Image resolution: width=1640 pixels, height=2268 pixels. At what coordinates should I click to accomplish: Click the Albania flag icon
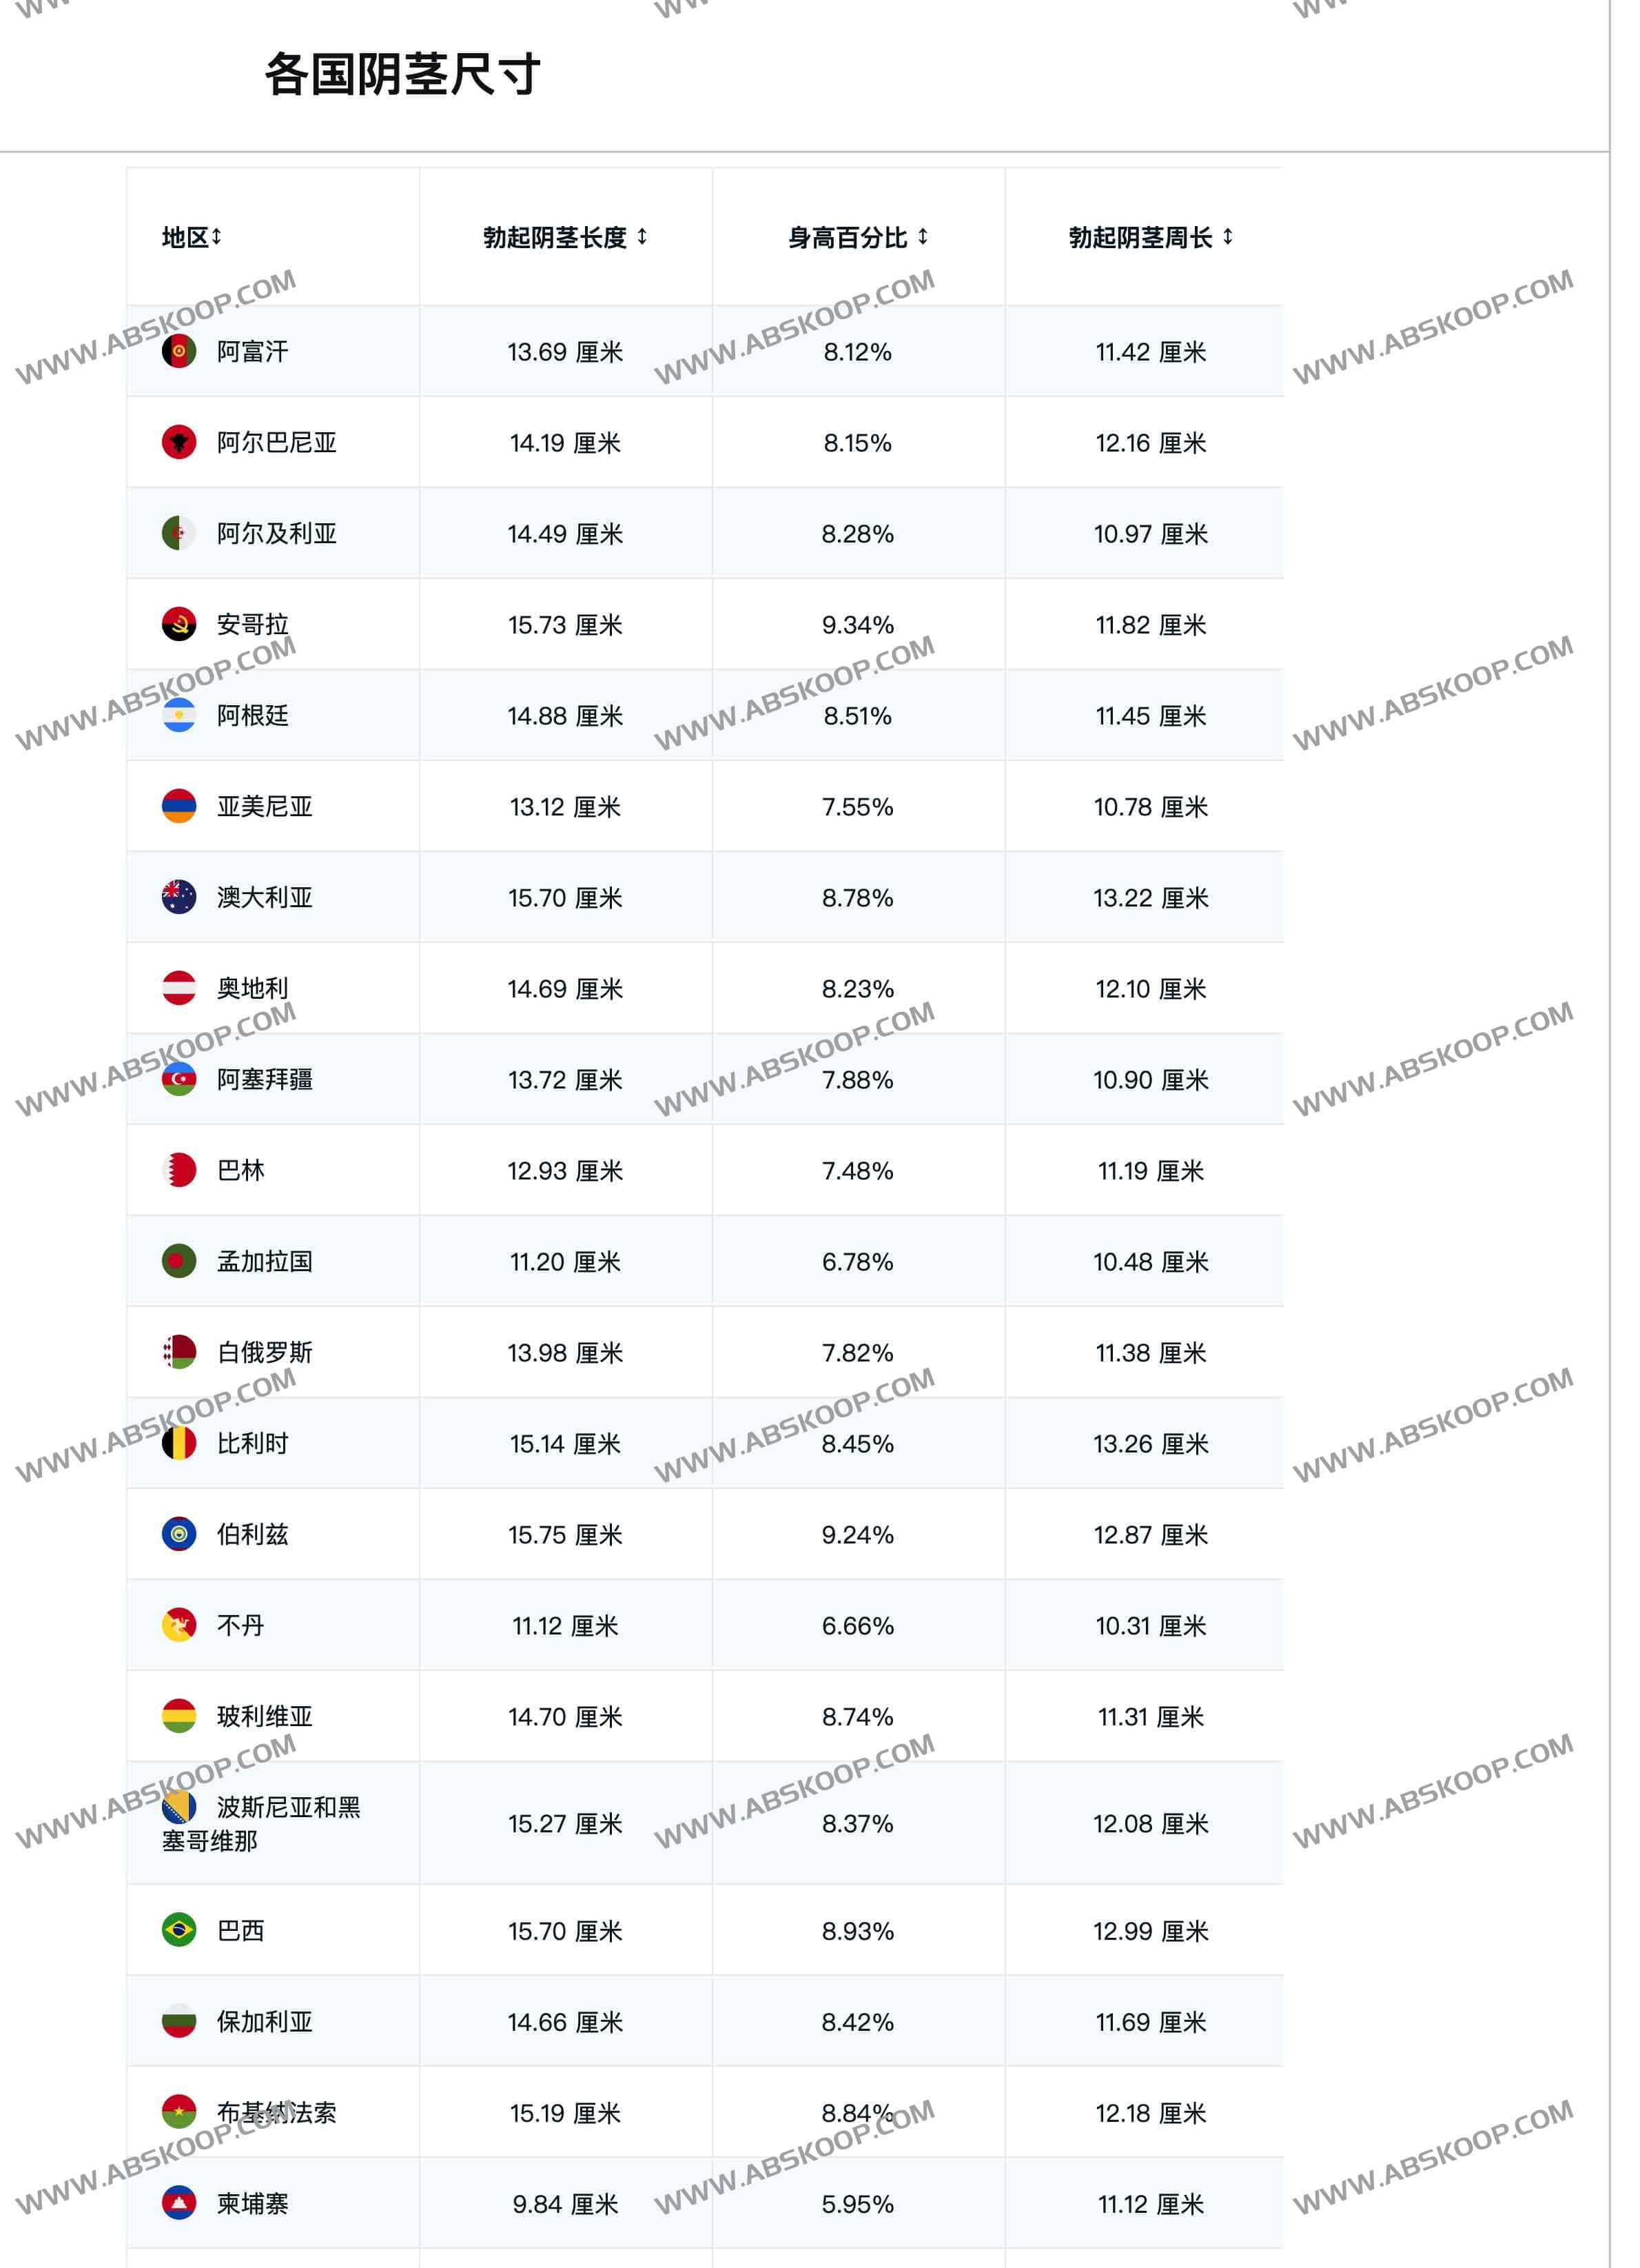(179, 442)
